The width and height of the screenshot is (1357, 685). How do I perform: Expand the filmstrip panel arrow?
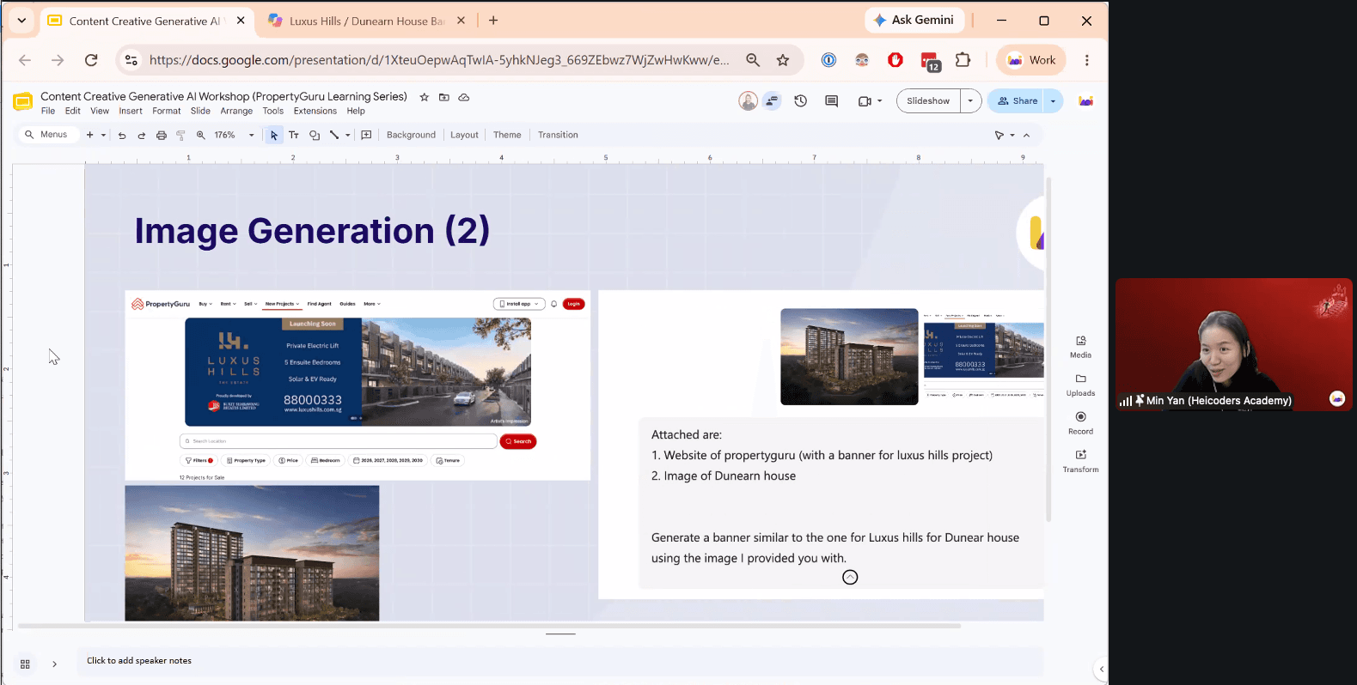coord(54,664)
